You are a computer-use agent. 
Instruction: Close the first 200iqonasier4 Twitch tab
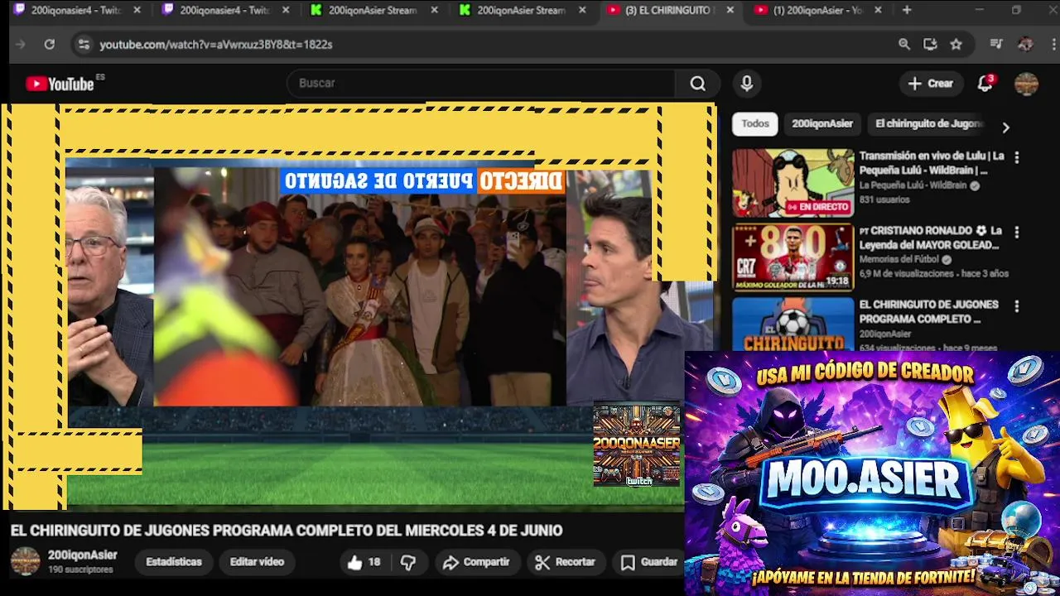137,10
